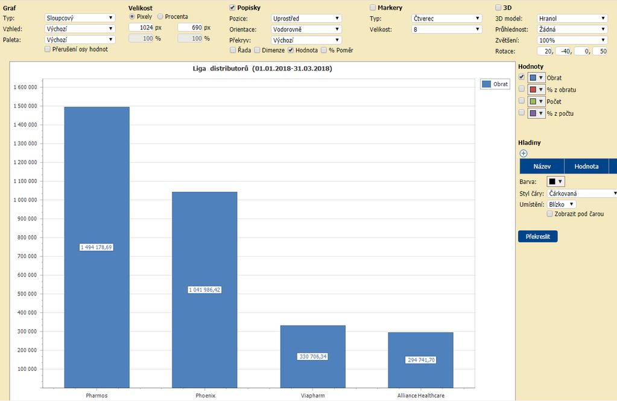Click the value label 294 741,70
The height and width of the screenshot is (401, 617).
click(421, 360)
